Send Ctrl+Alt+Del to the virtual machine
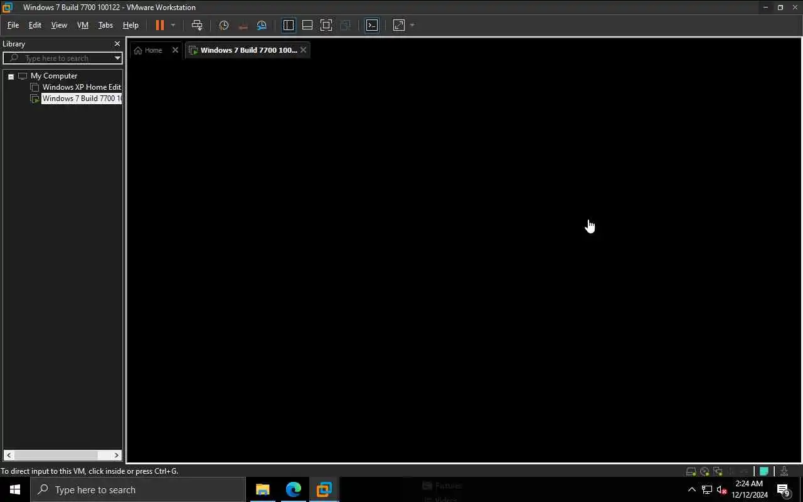Screen dimensions: 803x502 click(x=197, y=25)
